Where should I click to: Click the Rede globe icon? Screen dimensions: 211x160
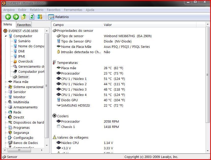click(10, 112)
